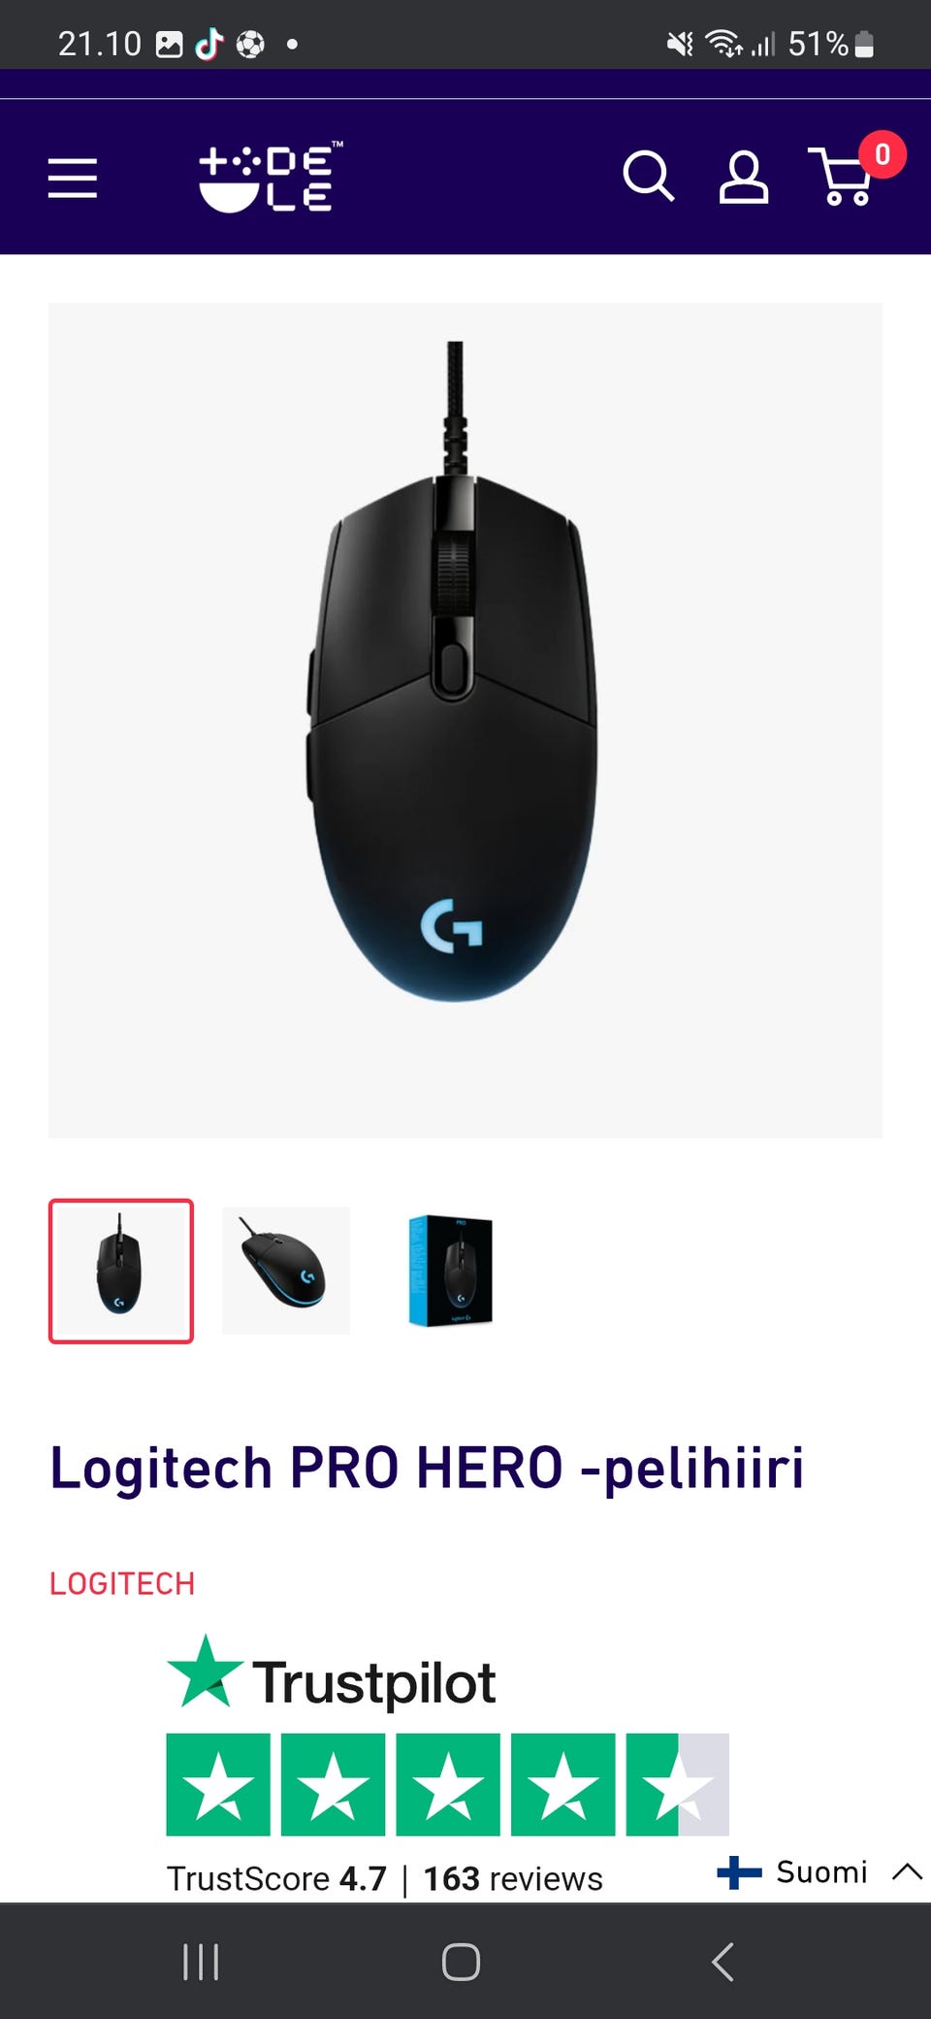
Task: Open the user account icon
Action: (744, 177)
